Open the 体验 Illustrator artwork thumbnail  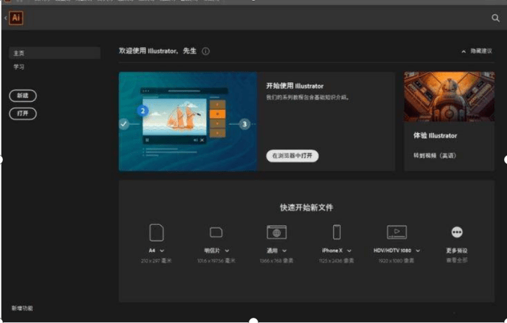(x=449, y=96)
